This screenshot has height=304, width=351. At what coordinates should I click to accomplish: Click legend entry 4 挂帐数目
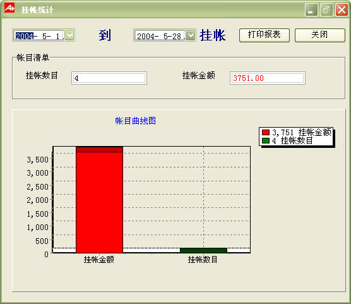(x=287, y=141)
